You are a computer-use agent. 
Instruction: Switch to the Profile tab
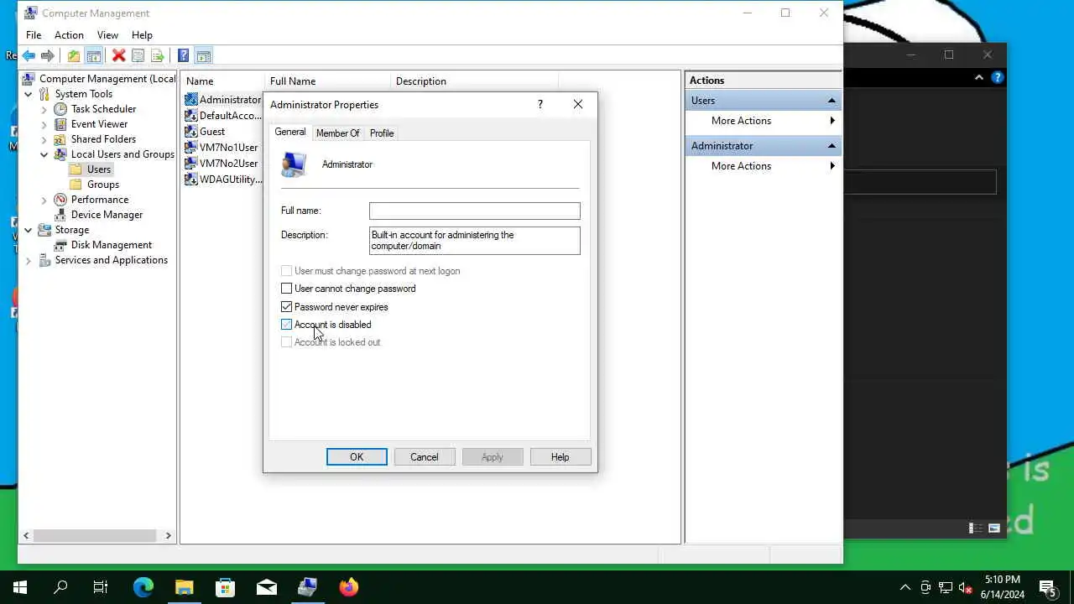[x=382, y=133]
